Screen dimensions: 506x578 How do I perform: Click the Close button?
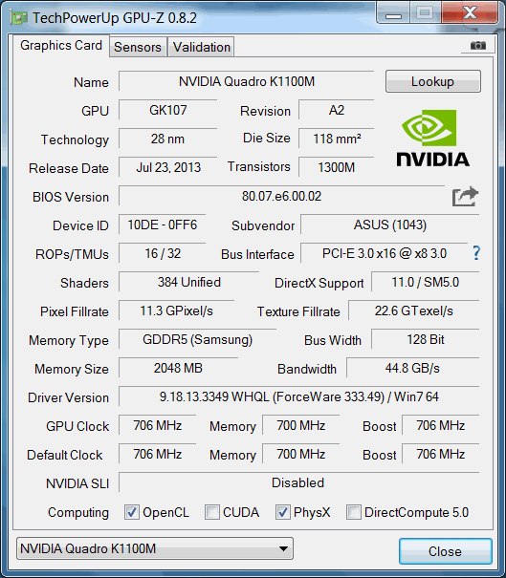coord(445,551)
